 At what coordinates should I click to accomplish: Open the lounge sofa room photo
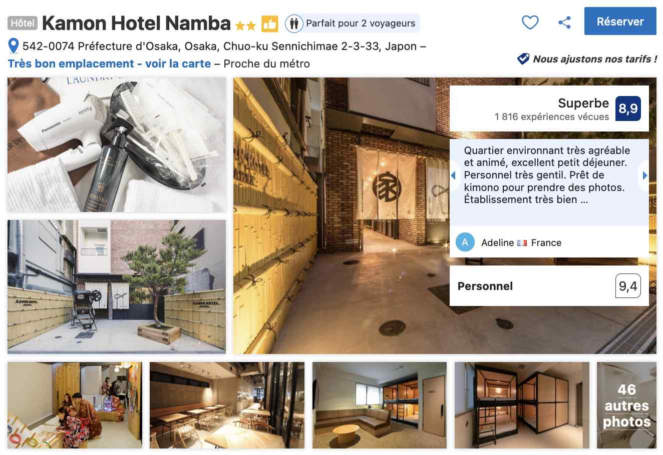(x=380, y=405)
